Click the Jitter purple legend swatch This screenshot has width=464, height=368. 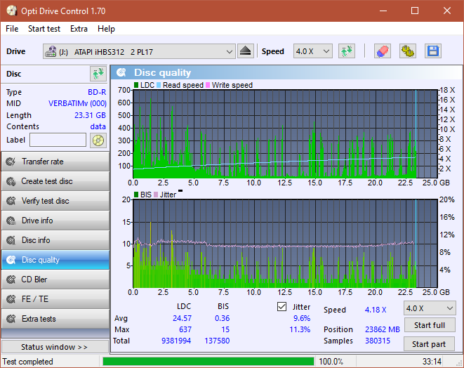[x=156, y=195]
